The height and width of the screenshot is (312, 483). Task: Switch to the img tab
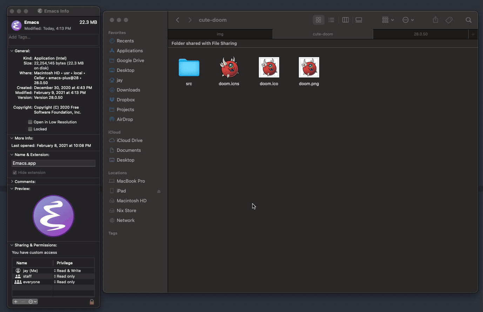point(220,34)
